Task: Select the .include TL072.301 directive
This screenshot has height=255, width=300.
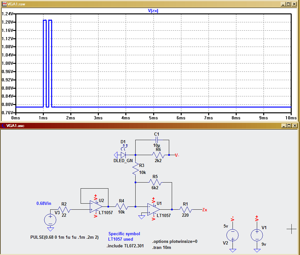Action: coord(125,246)
